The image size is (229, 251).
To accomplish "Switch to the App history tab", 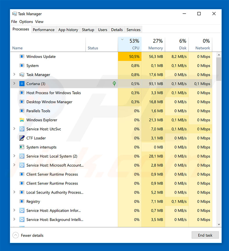I will tap(68, 30).
